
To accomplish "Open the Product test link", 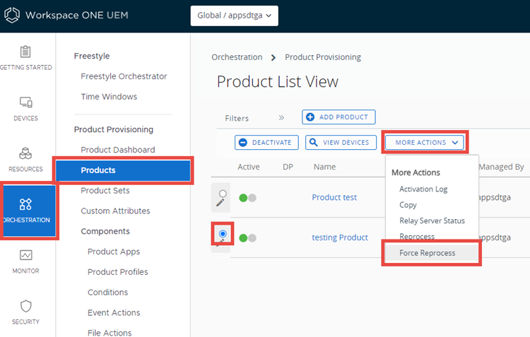I will coord(334,197).
